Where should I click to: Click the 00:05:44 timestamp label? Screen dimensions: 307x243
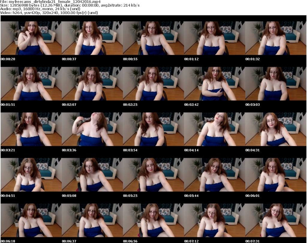(x=191, y=196)
